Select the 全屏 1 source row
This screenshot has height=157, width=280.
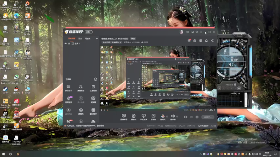pyautogui.click(x=81, y=43)
